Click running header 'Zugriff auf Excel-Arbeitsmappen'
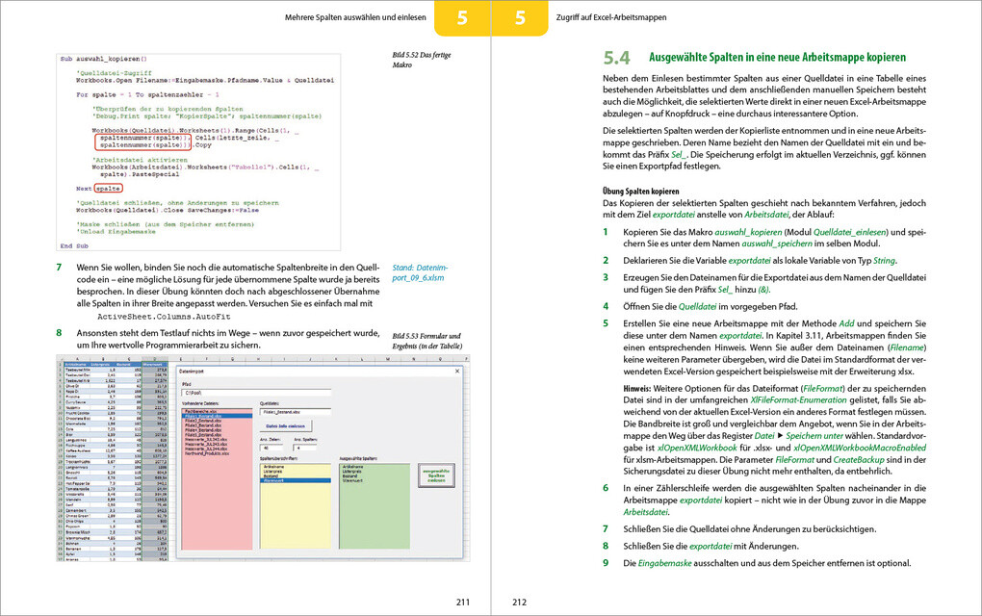The height and width of the screenshot is (616, 982). click(x=611, y=17)
